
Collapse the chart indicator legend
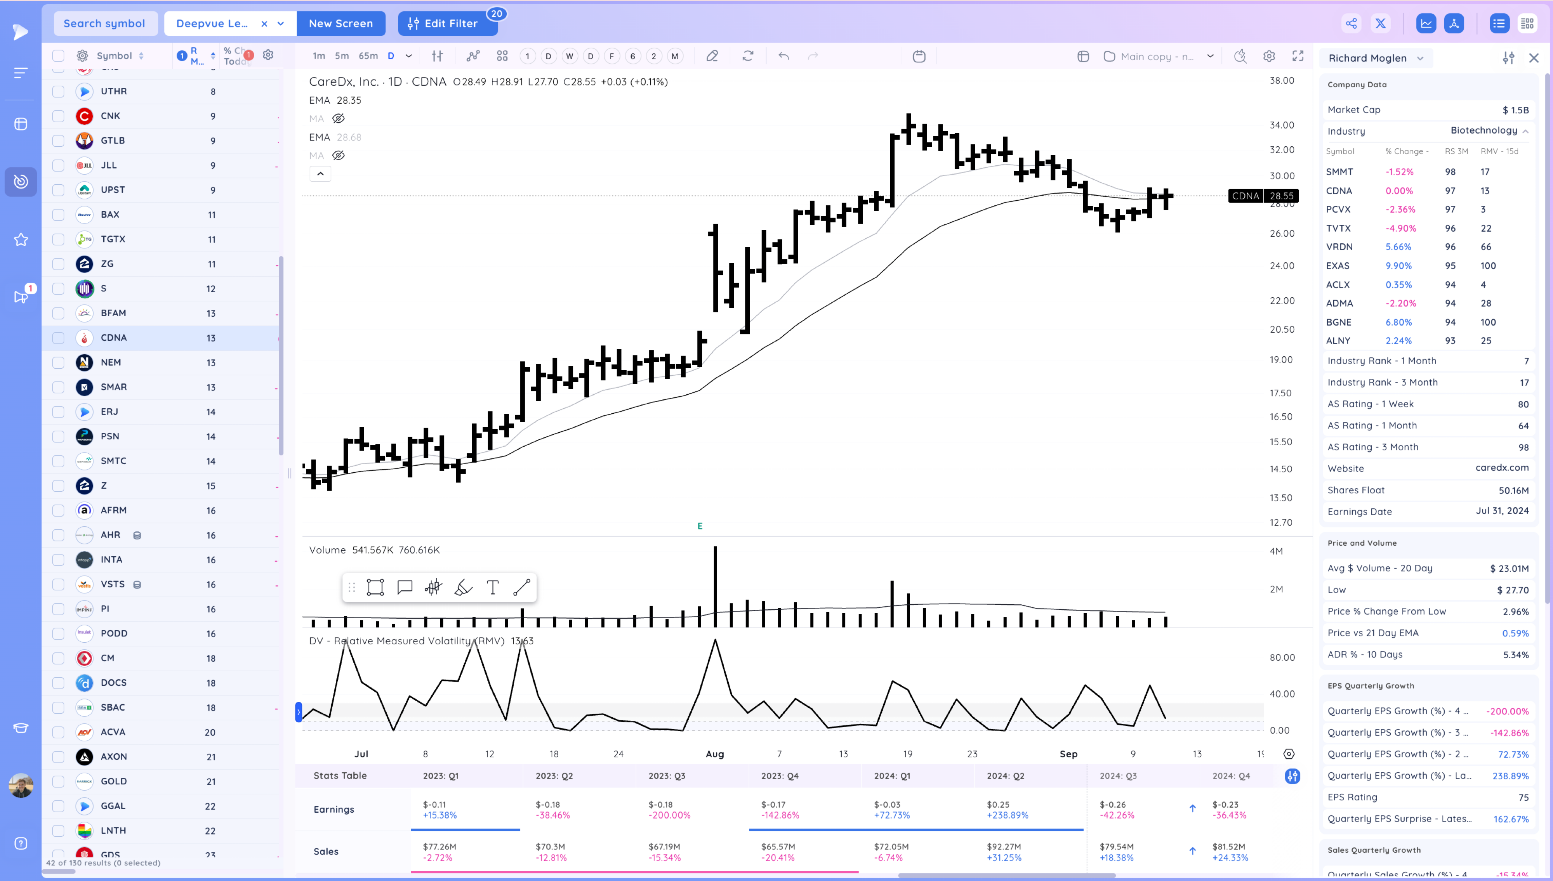pyautogui.click(x=320, y=174)
